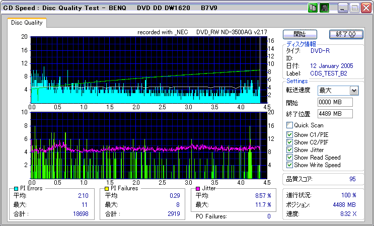Uncheck Show C1/PIE option
Viewport: 374px width, 226px height.
point(289,134)
